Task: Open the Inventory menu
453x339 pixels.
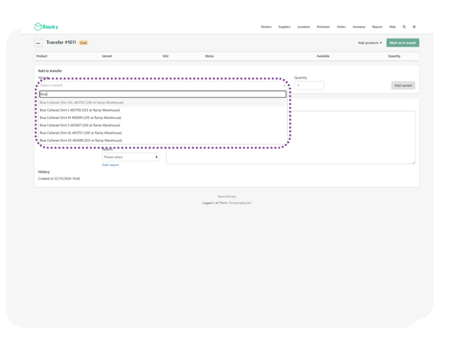Action: click(x=359, y=27)
